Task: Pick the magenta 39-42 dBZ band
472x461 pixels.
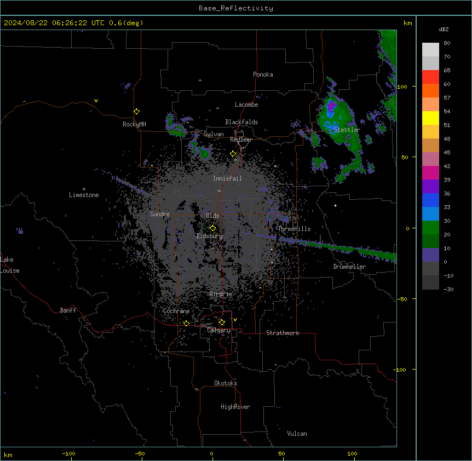Action: pos(430,172)
